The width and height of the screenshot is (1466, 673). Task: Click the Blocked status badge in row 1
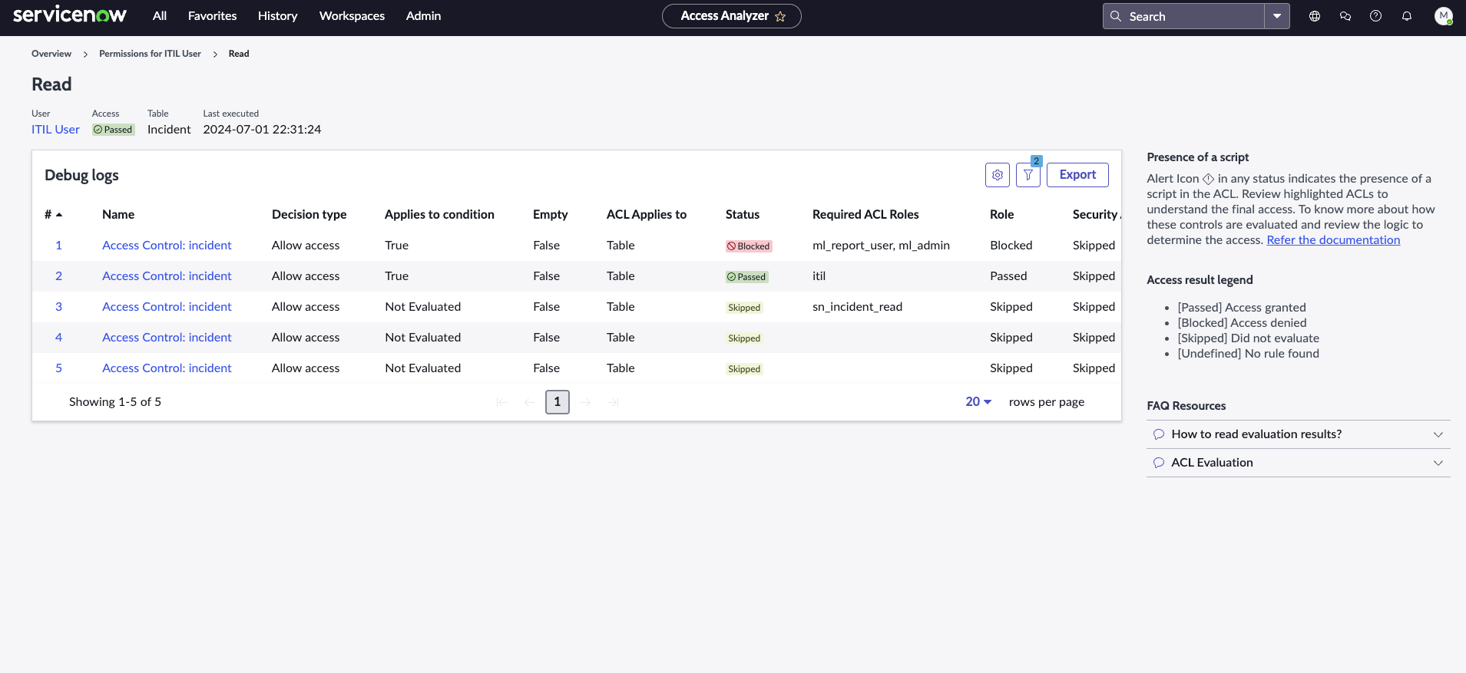pyautogui.click(x=749, y=246)
